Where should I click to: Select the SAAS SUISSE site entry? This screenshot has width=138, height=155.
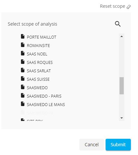tap(38, 79)
